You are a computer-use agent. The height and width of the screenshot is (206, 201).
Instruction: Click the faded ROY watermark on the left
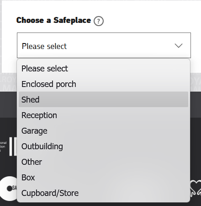click(9, 82)
